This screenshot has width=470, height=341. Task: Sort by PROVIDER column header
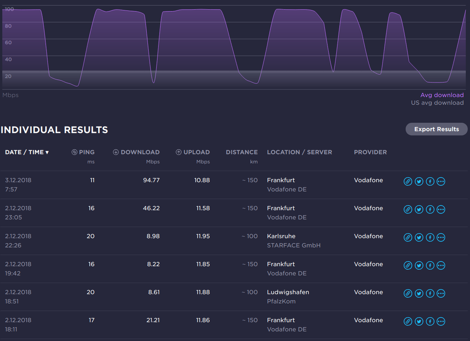pyautogui.click(x=370, y=152)
